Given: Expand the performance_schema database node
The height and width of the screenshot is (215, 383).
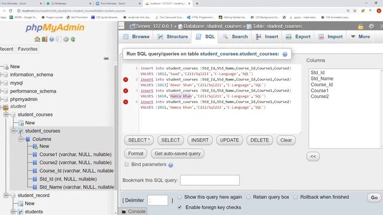Looking at the screenshot, I should tap(2, 91).
